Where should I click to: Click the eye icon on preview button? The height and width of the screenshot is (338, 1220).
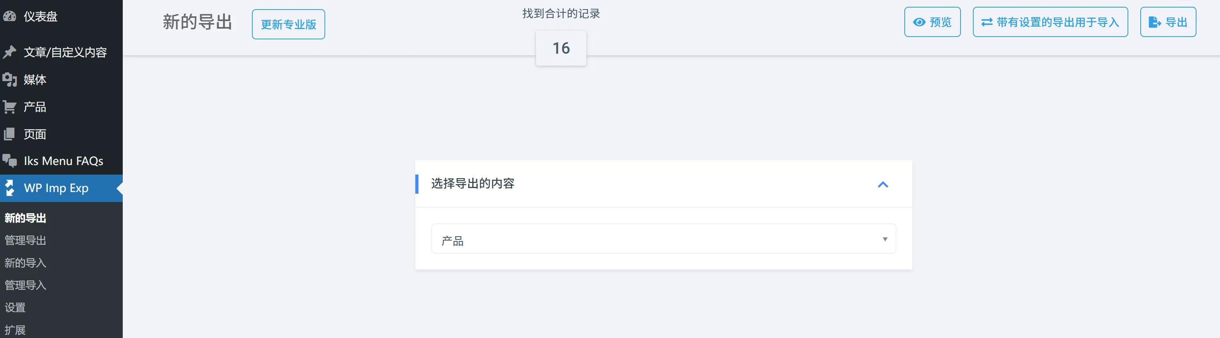point(919,22)
